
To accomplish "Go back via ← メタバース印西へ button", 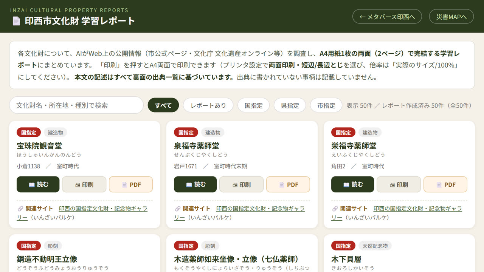I will (x=387, y=17).
